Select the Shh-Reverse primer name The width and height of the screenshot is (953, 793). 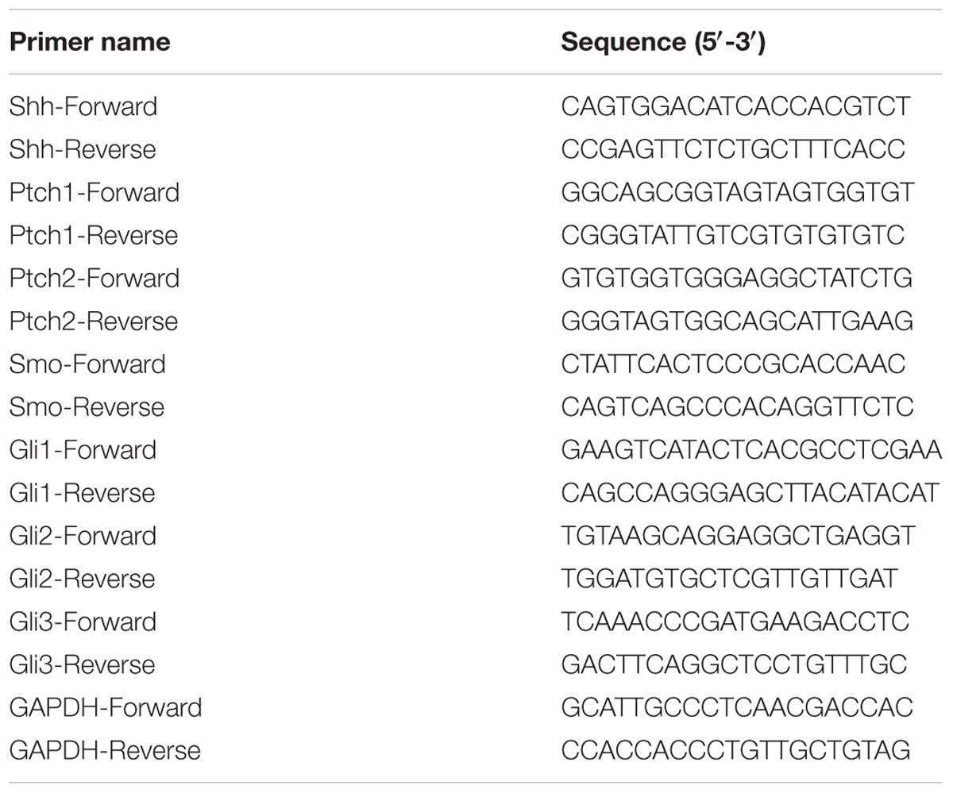pyautogui.click(x=83, y=149)
